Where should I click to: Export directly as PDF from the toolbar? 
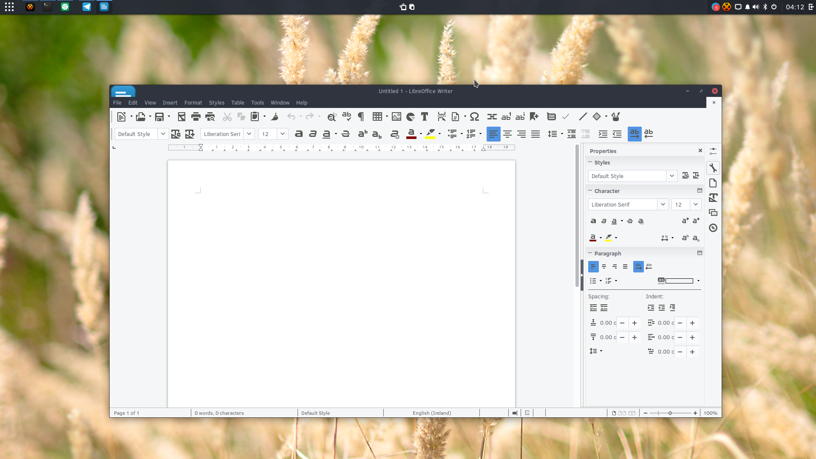click(x=181, y=116)
